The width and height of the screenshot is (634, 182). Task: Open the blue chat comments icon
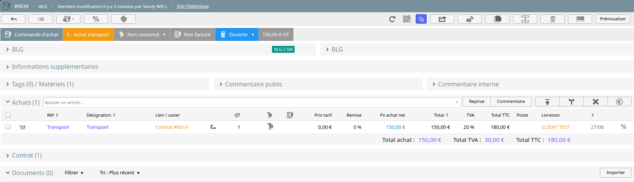(x=421, y=19)
